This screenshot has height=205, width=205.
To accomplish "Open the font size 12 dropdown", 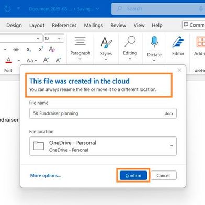I will (59, 38).
